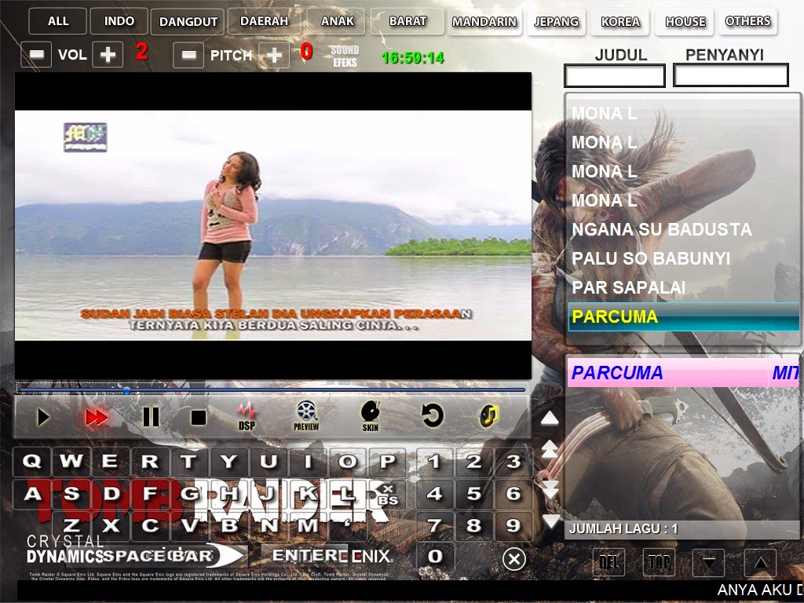The image size is (804, 603).
Task: Tap the A key on the keyboard
Action: (x=31, y=493)
